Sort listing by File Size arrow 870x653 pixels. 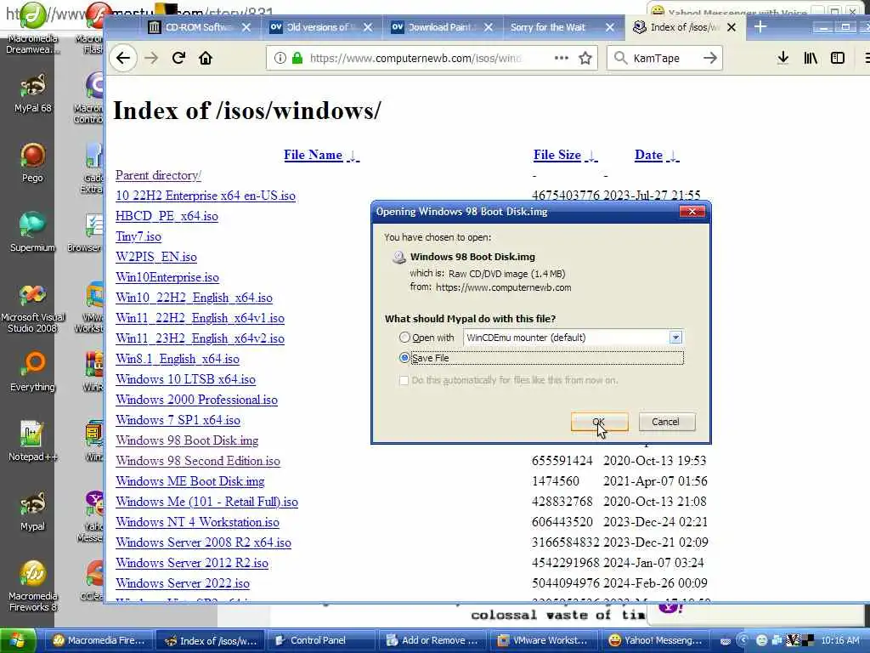pyautogui.click(x=591, y=156)
